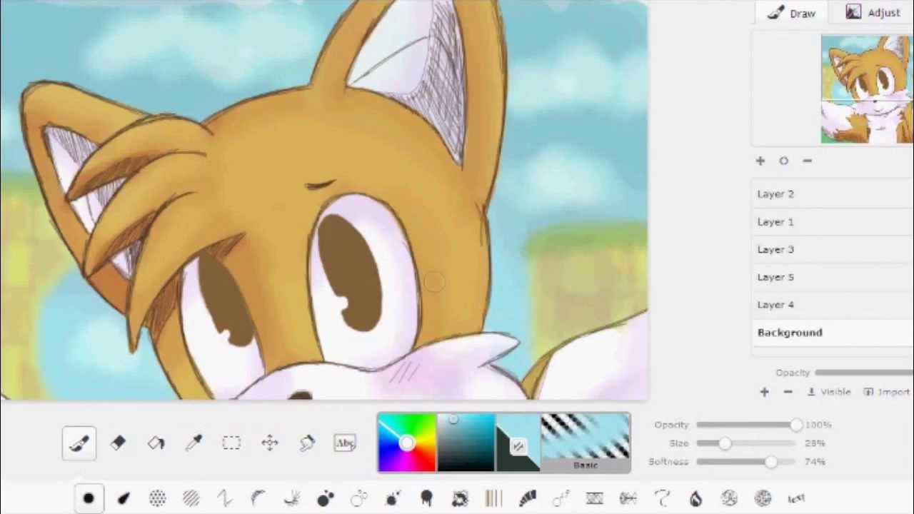Choose the diagonal hatched circle brush
Viewport: 914px width, 514px height.
click(191, 498)
